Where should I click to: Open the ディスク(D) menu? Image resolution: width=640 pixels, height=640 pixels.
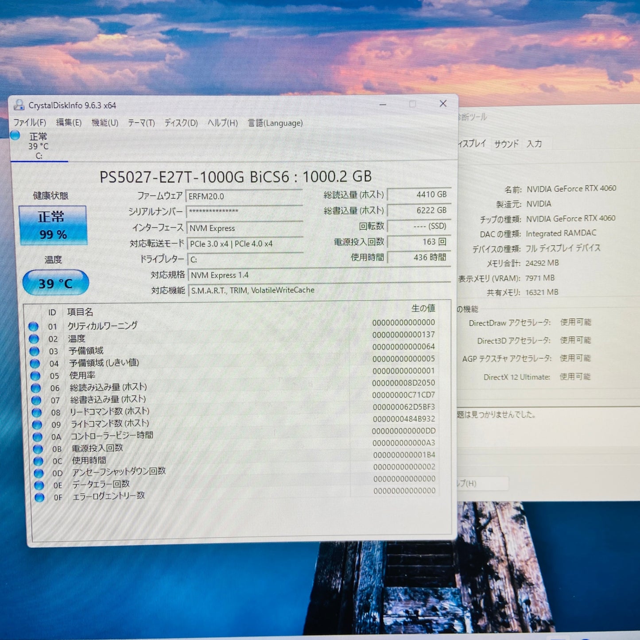[x=182, y=123]
